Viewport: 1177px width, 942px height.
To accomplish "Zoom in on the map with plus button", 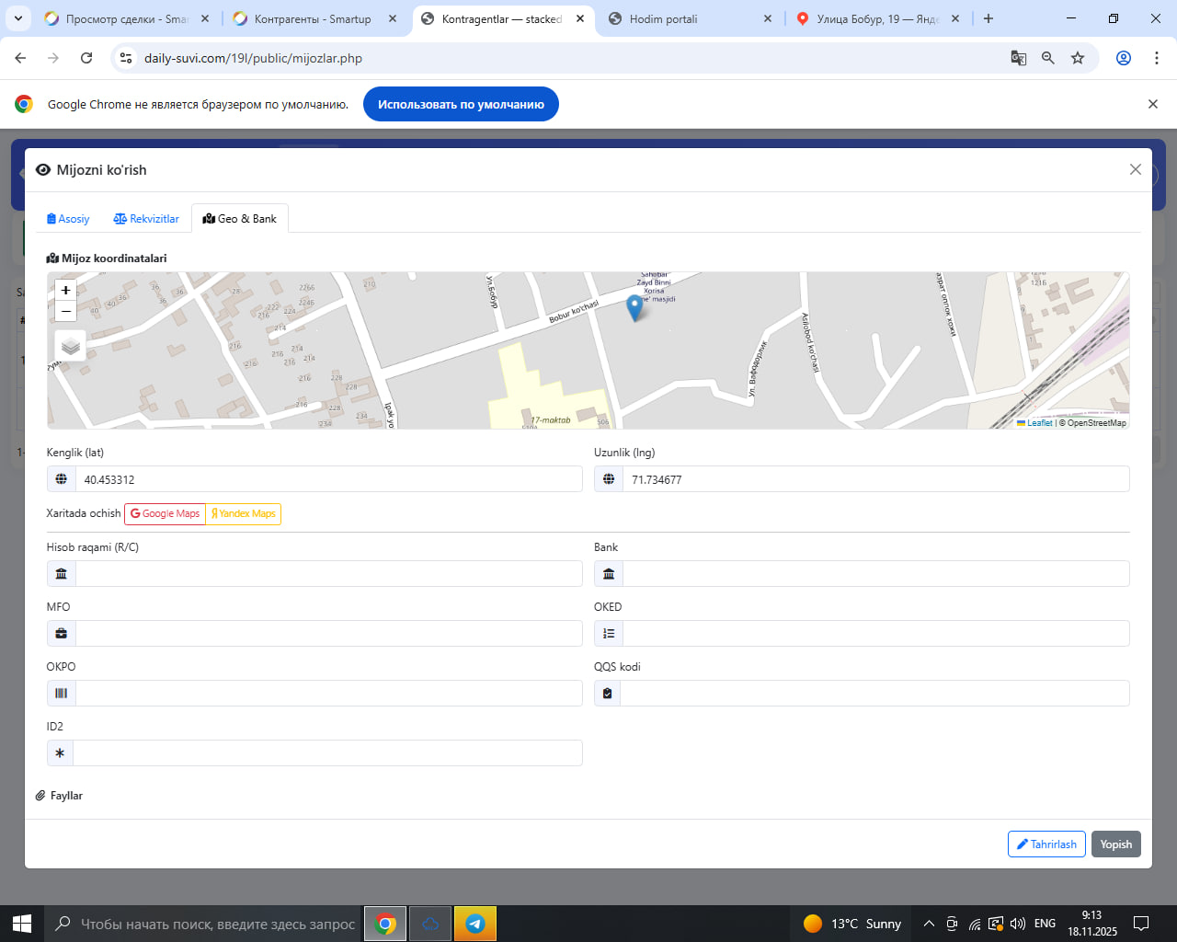I will point(65,291).
